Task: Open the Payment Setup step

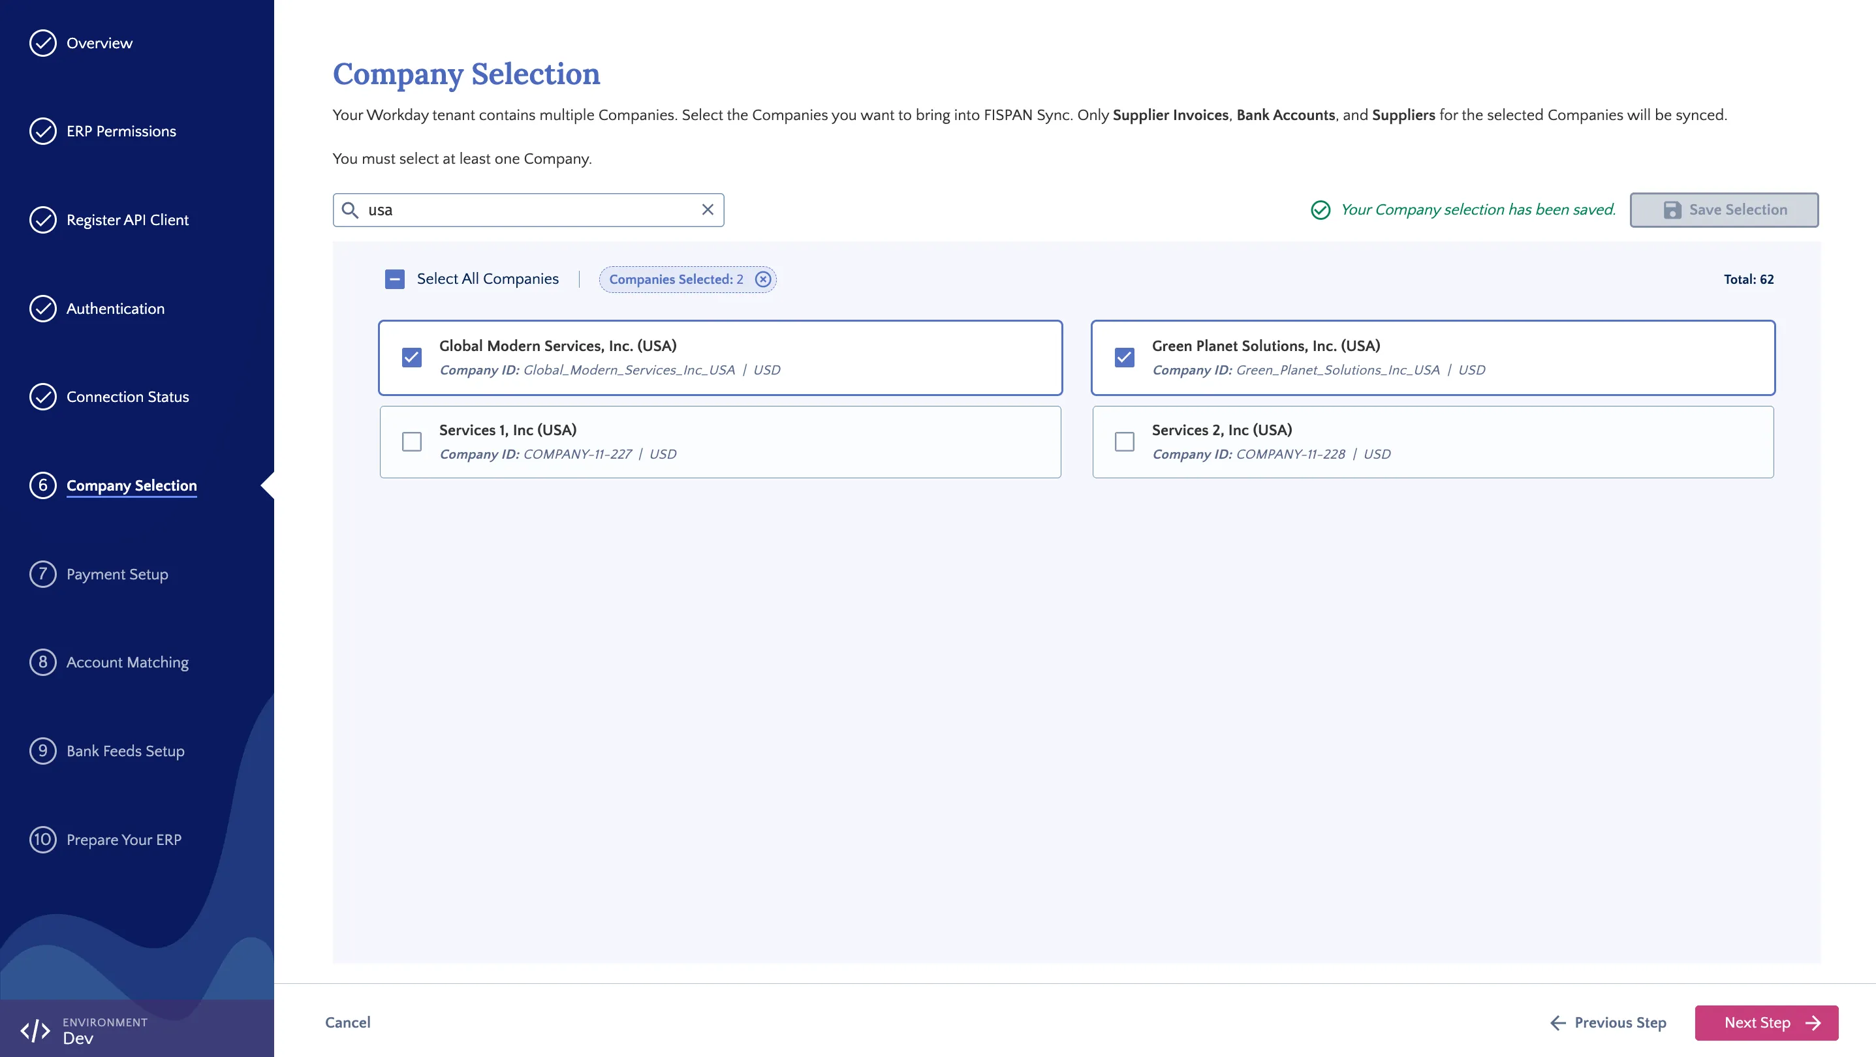Action: point(117,574)
